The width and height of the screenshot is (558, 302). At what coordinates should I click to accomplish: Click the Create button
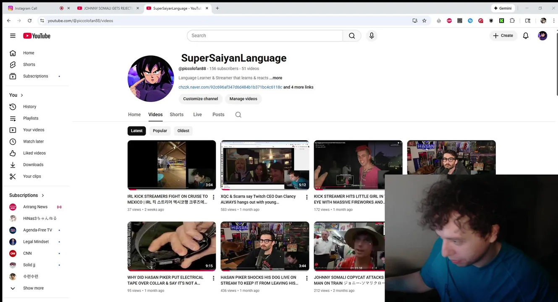tap(503, 36)
